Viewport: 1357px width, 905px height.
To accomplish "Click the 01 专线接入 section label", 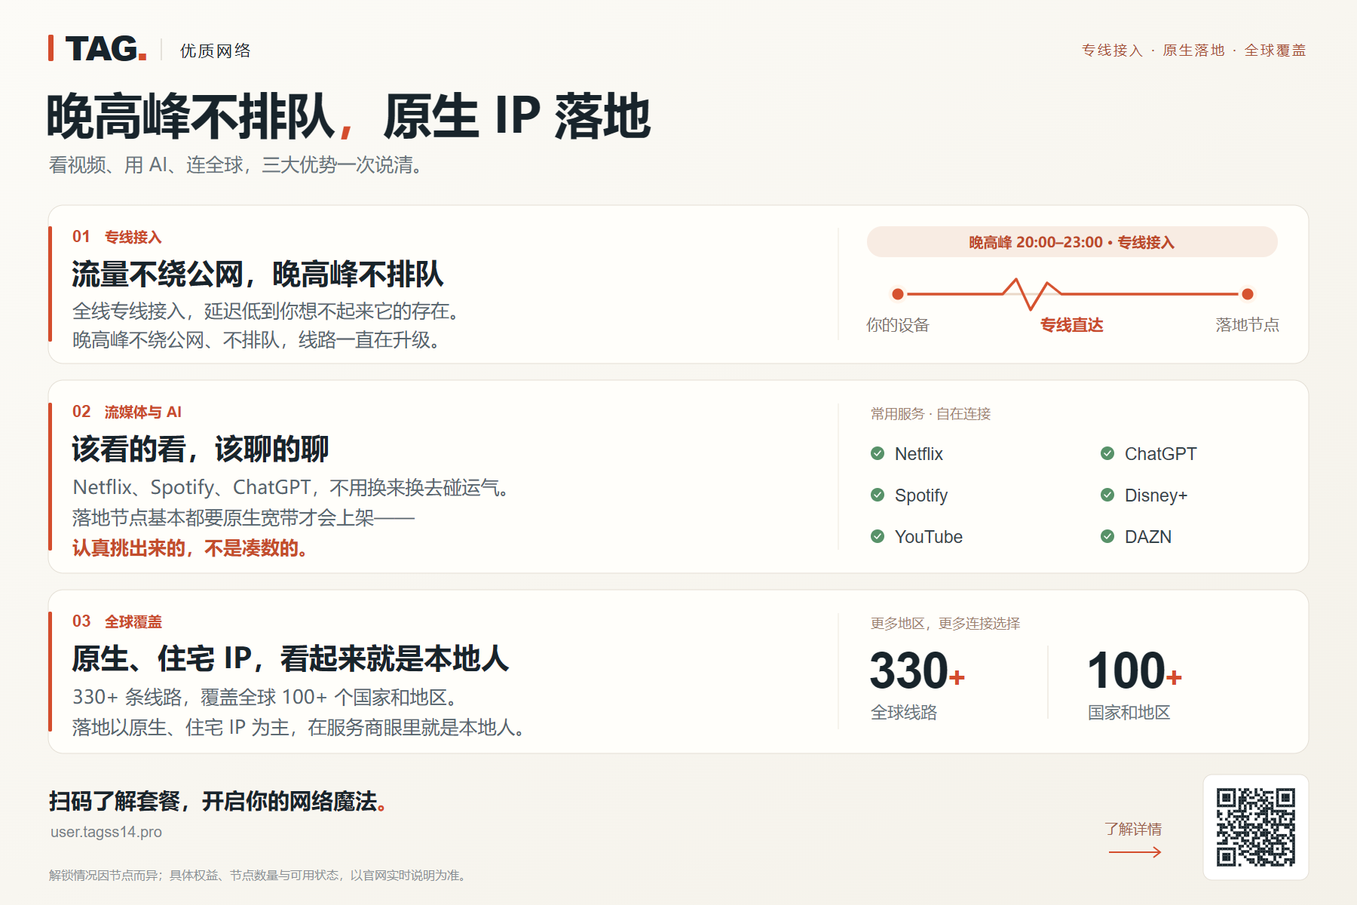I will tap(117, 237).
